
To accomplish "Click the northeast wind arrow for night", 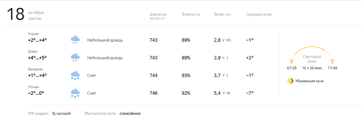I will (223, 93).
